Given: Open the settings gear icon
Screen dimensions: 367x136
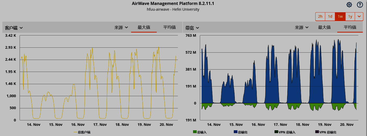Looking at the screenshot, I should coord(349,5).
